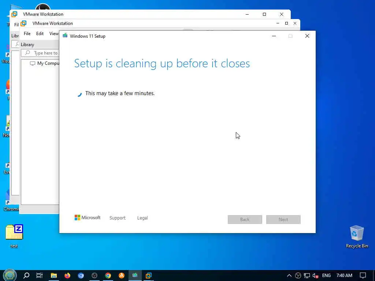Minimize the Windows 11 Setup window

point(274,36)
